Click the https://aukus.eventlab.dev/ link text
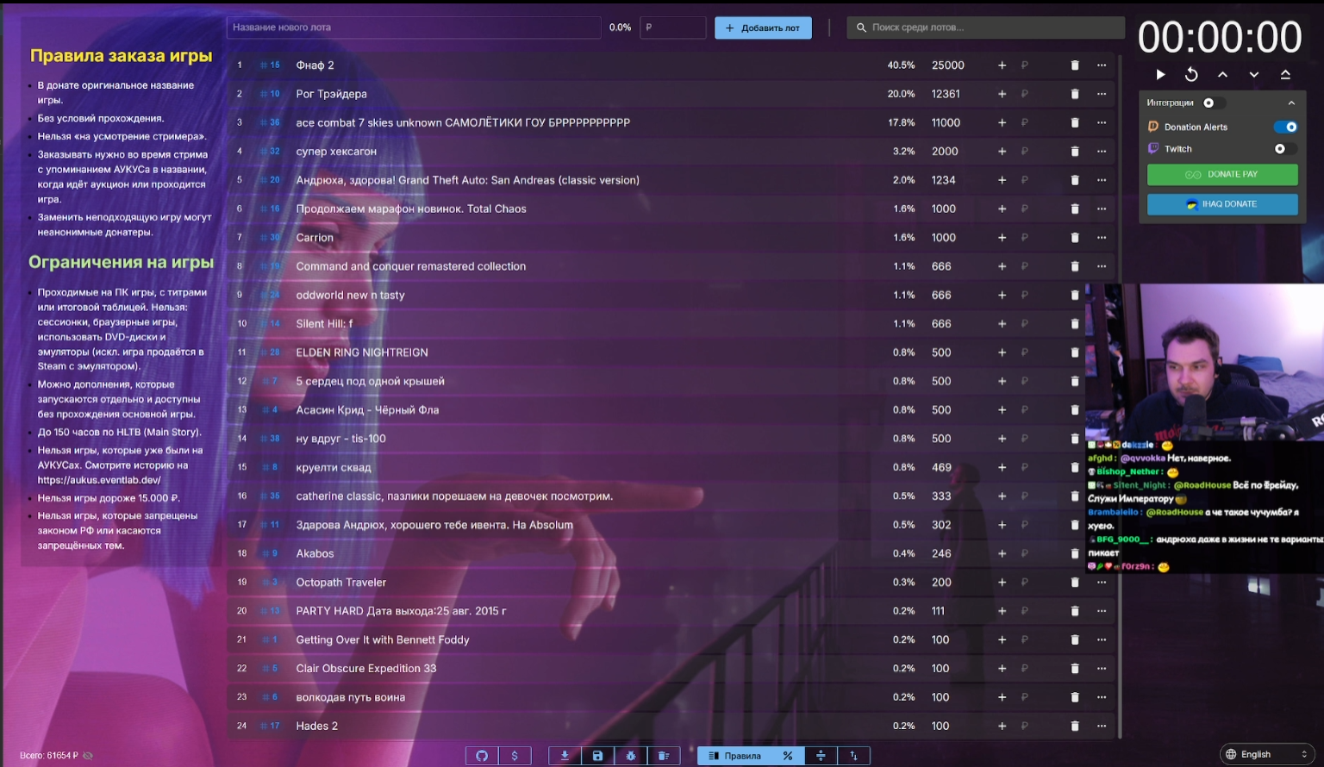 point(99,480)
